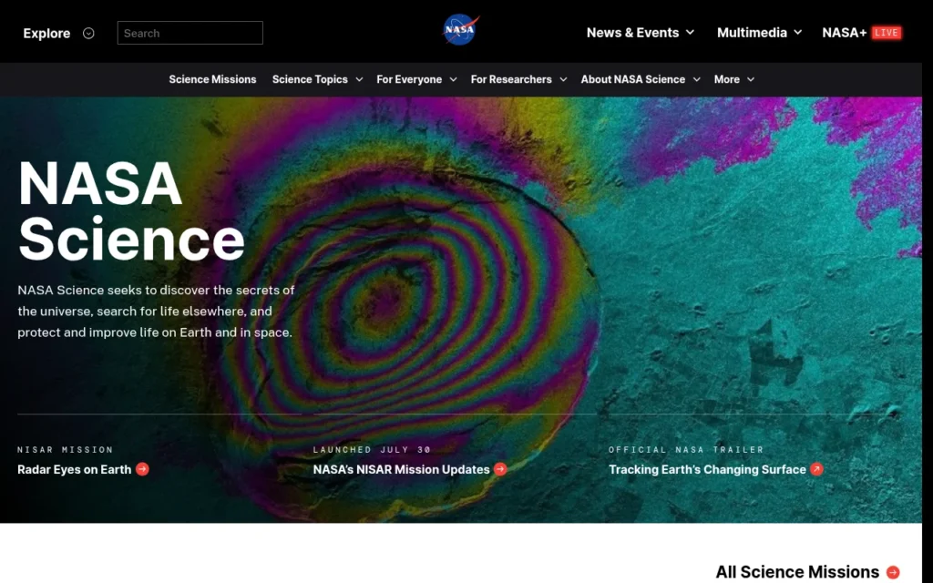
Task: Click red arrow beside NASA's NISAR Mission Updates
Action: 500,469
